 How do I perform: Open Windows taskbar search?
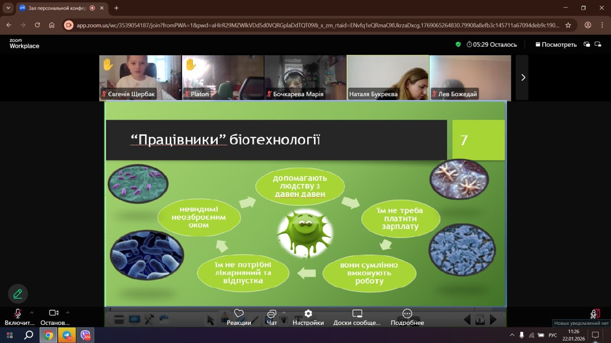coord(29,335)
